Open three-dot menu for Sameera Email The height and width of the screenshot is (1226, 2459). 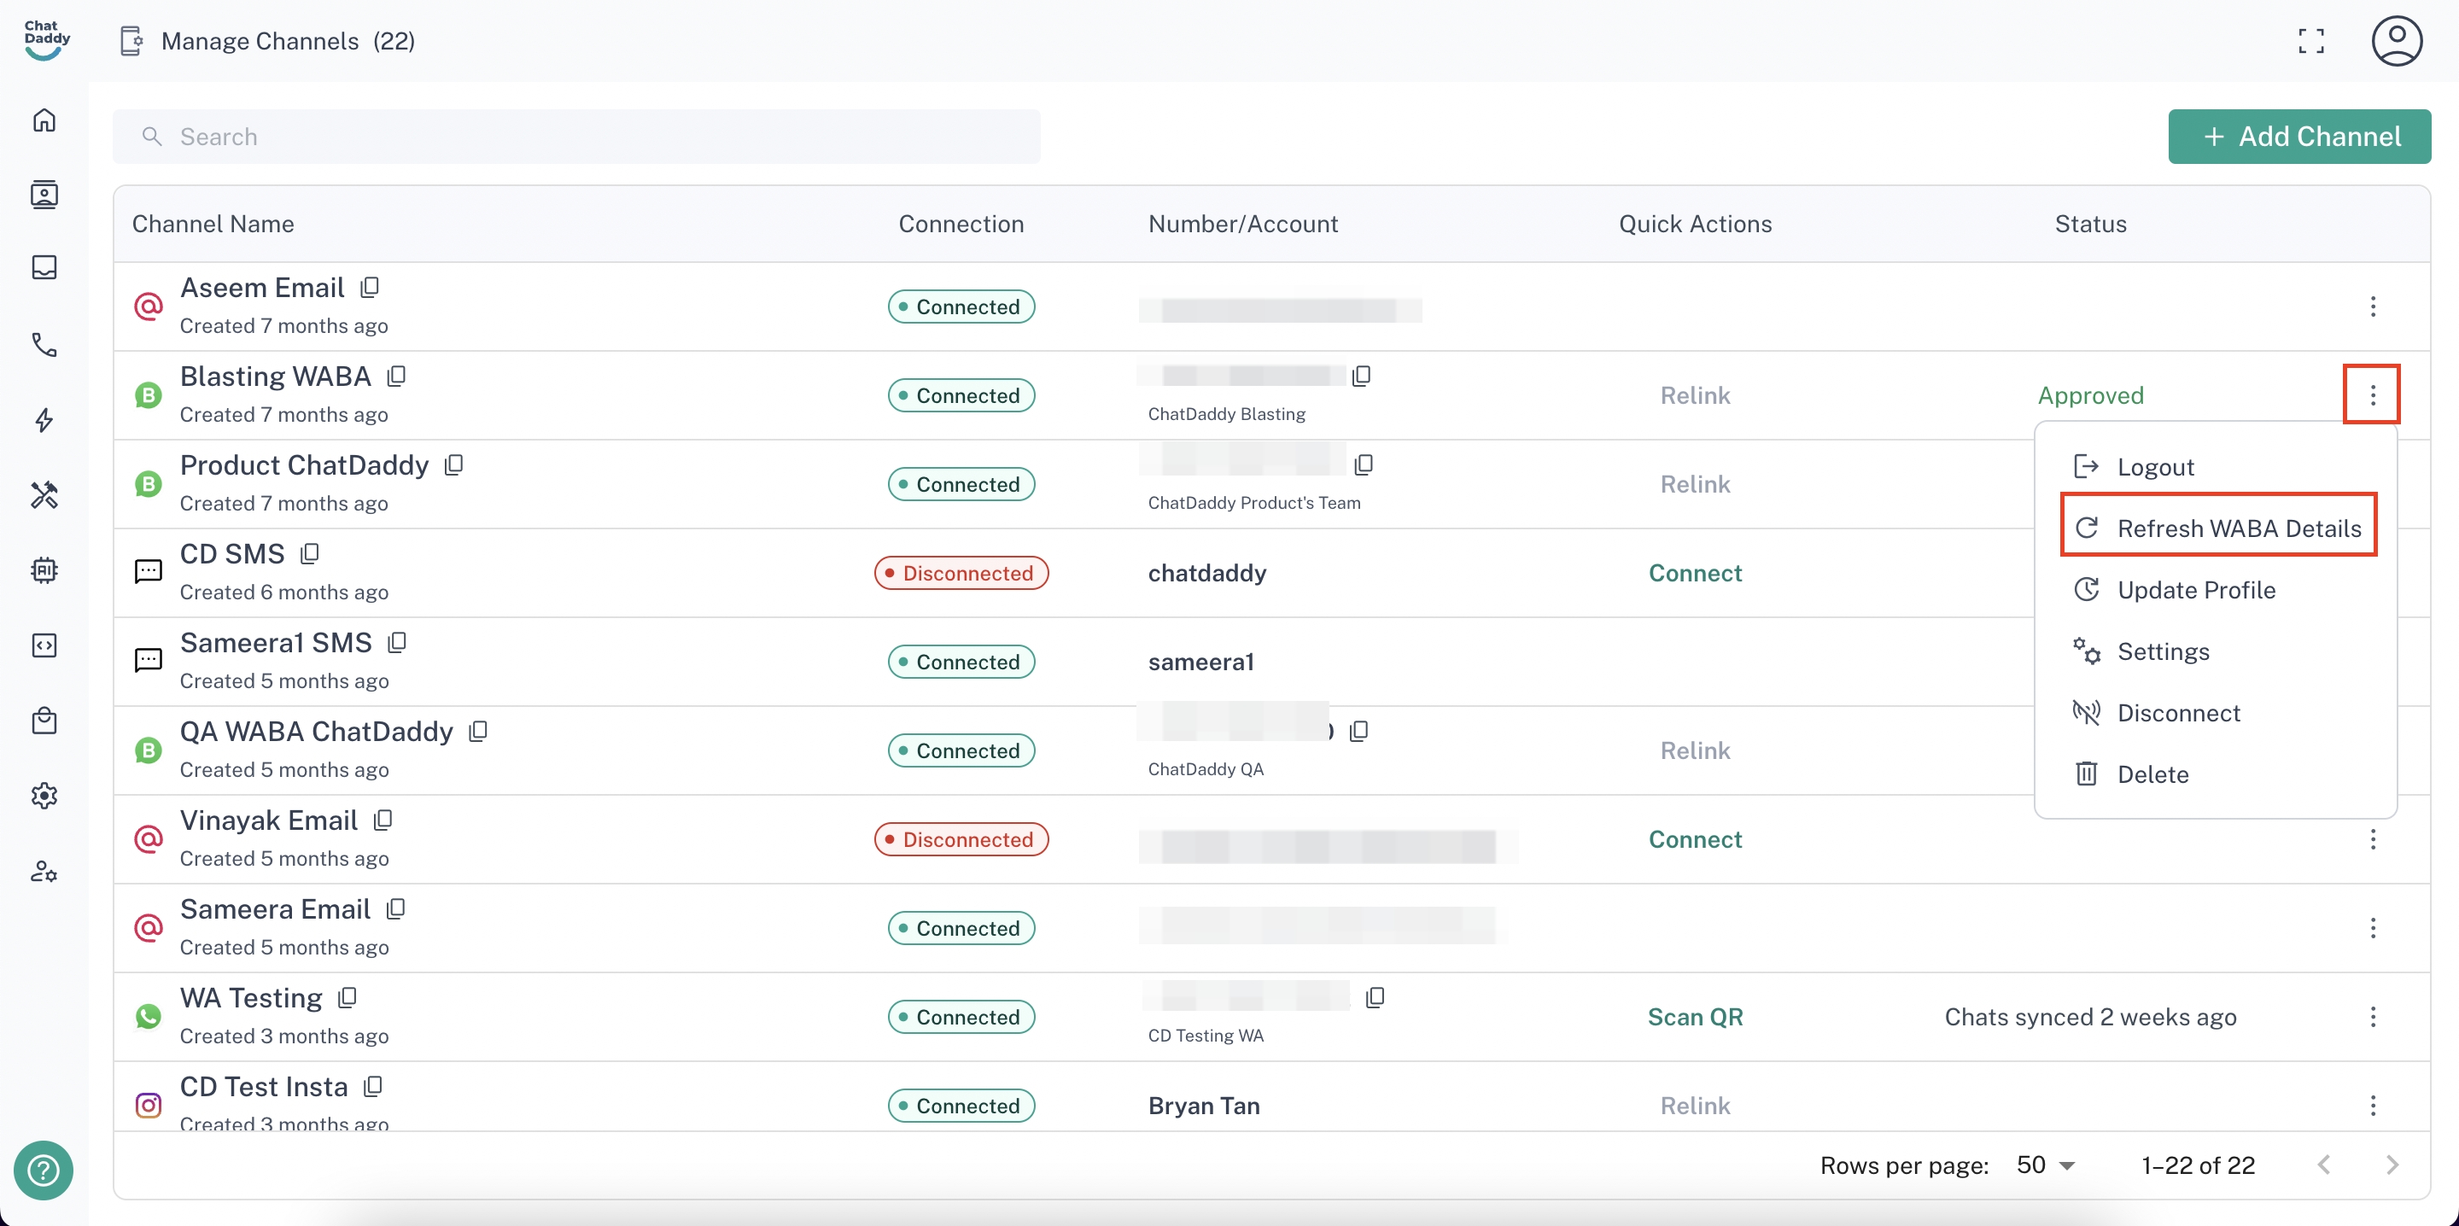click(x=2372, y=928)
